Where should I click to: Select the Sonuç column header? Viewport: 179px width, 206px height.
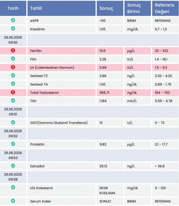click(110, 8)
